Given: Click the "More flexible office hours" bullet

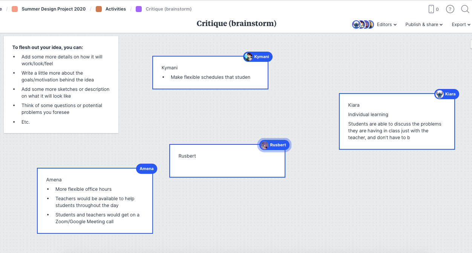Looking at the screenshot, I should click(83, 189).
